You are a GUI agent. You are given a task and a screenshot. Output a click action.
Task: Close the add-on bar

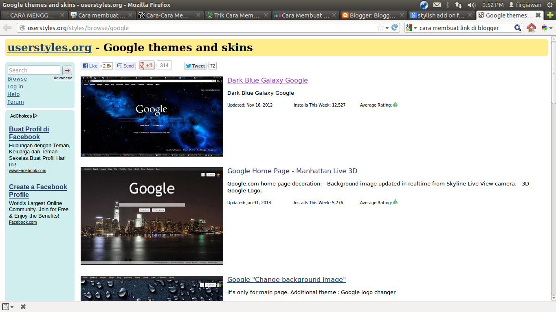click(23, 307)
